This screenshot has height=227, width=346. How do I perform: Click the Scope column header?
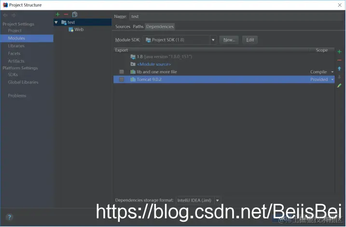pos(322,50)
